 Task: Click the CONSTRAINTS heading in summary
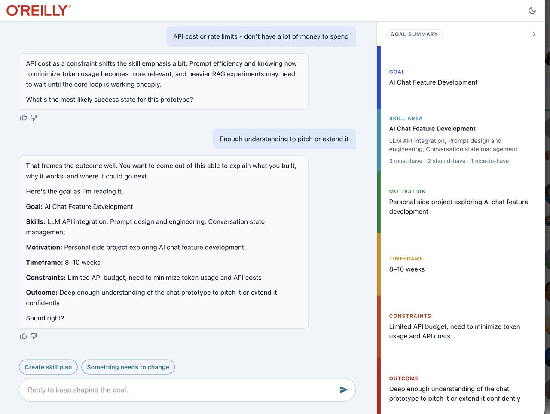pyautogui.click(x=410, y=316)
